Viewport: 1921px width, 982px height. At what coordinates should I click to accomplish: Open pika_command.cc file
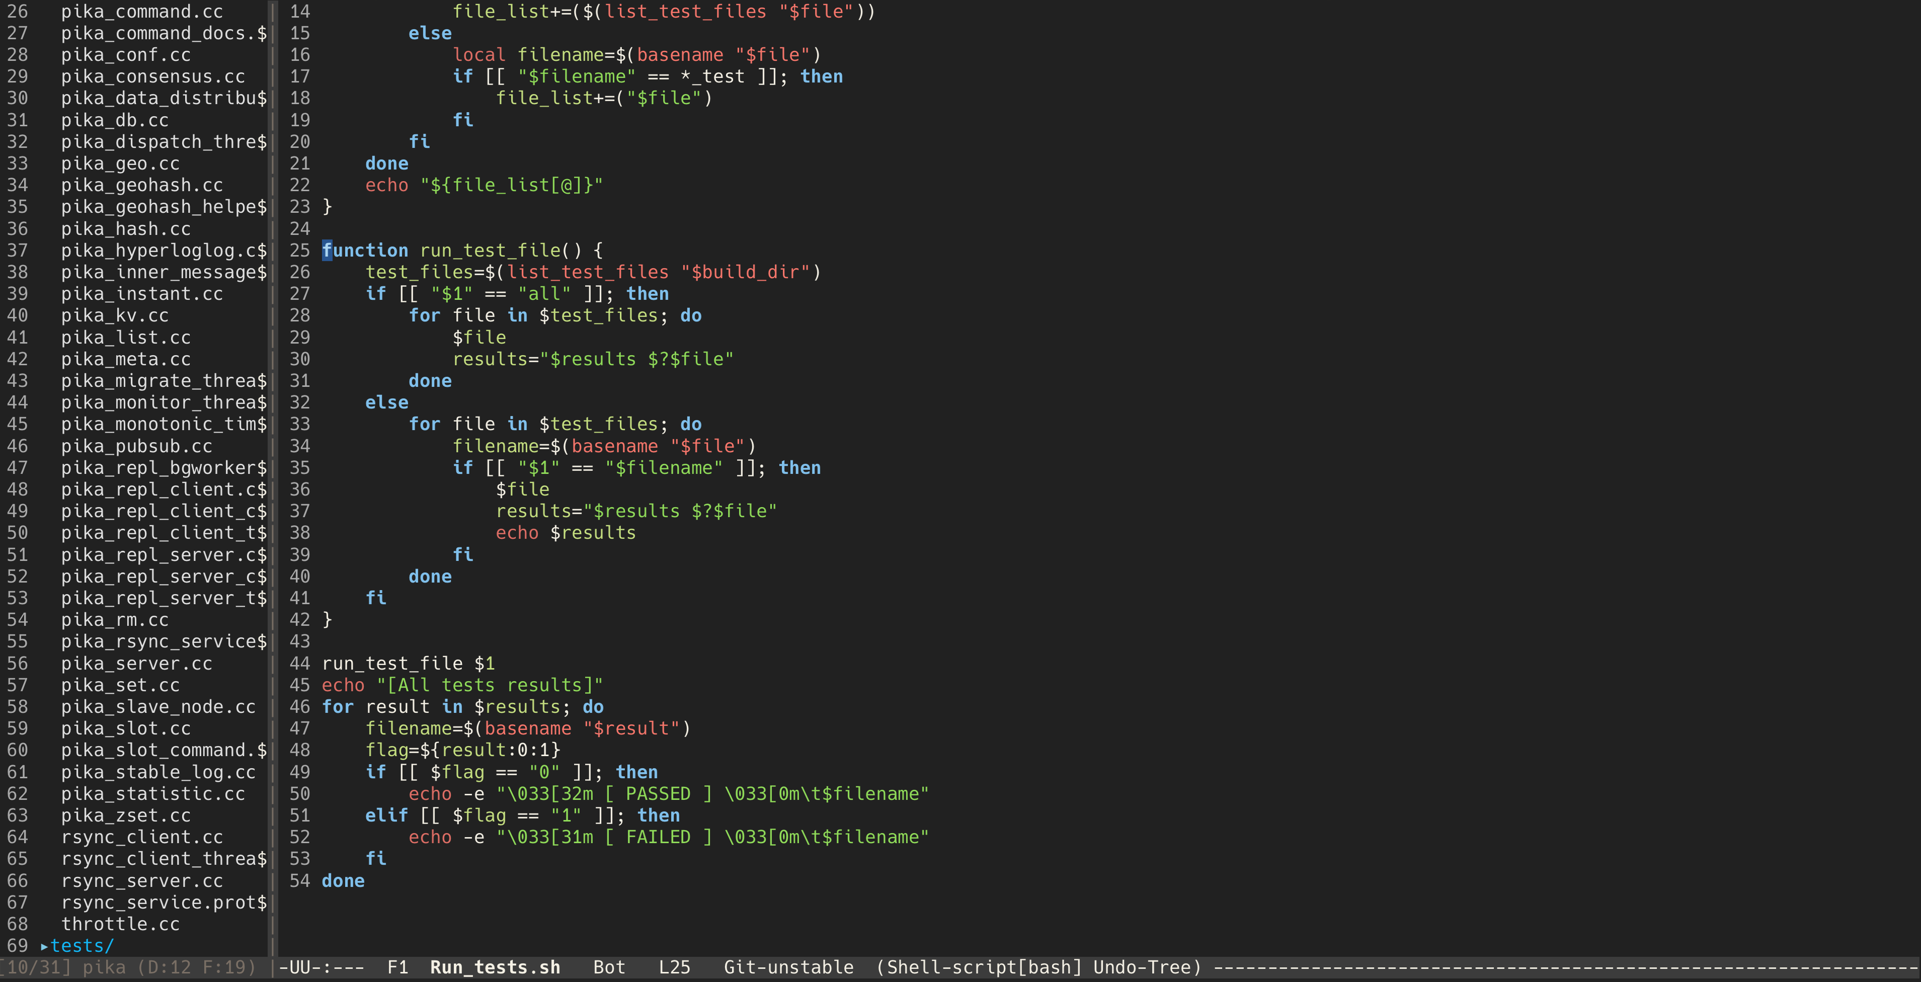(142, 12)
